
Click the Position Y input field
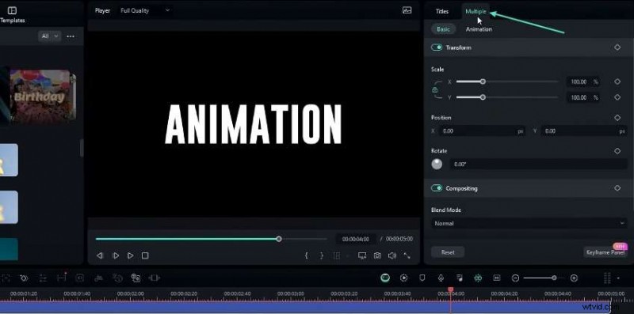pos(584,131)
